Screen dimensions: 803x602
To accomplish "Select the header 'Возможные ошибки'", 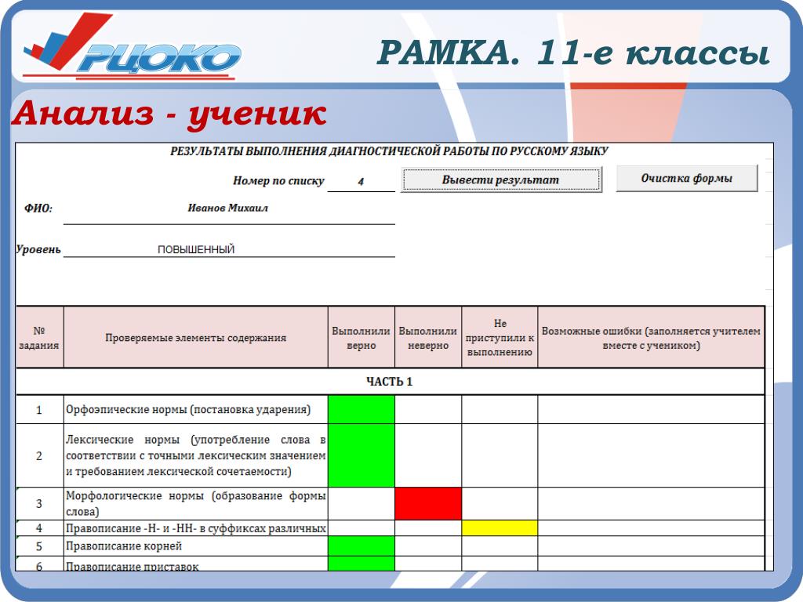I will click(x=651, y=338).
